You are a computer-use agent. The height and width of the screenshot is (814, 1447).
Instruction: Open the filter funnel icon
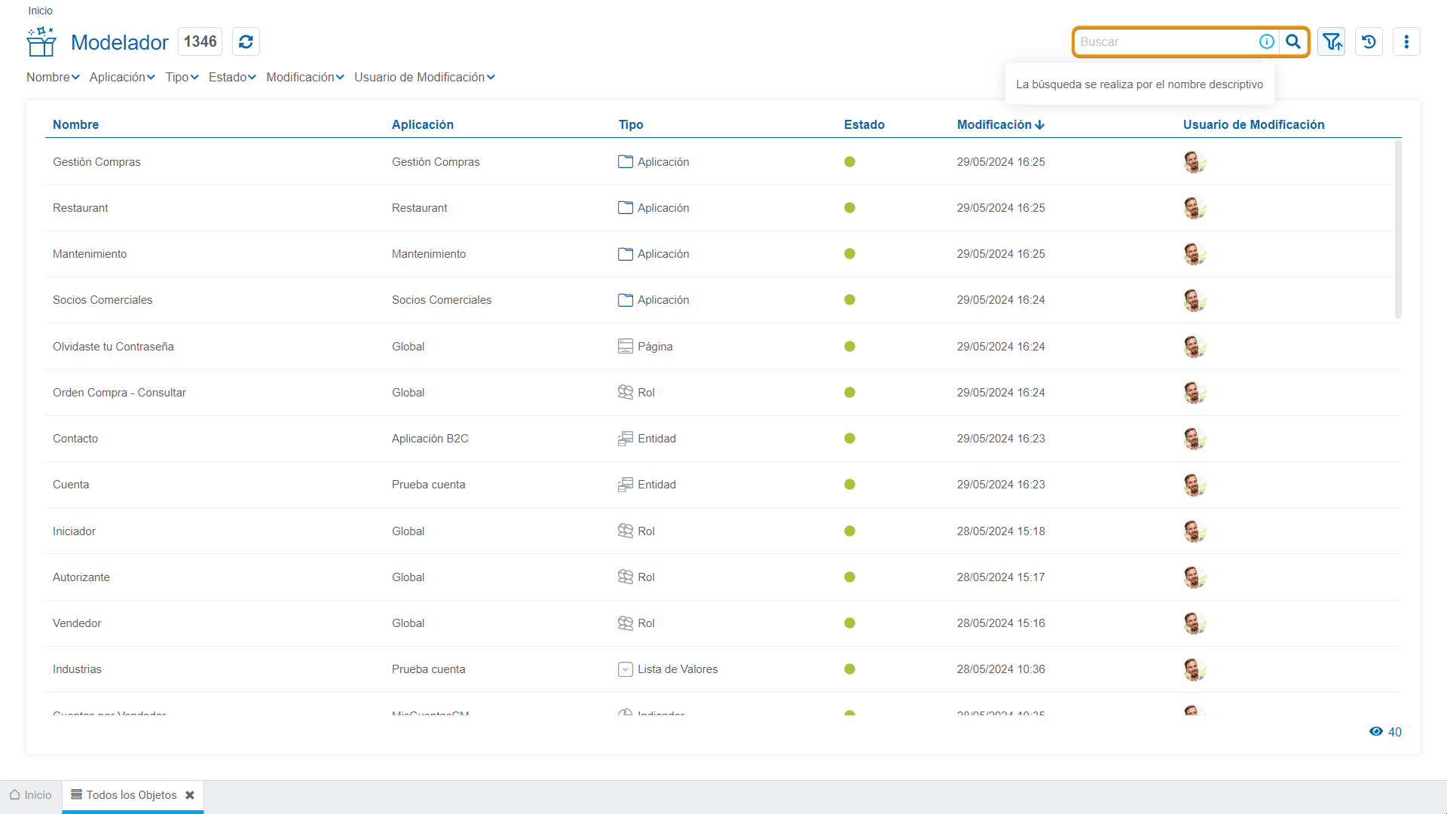[x=1332, y=42]
